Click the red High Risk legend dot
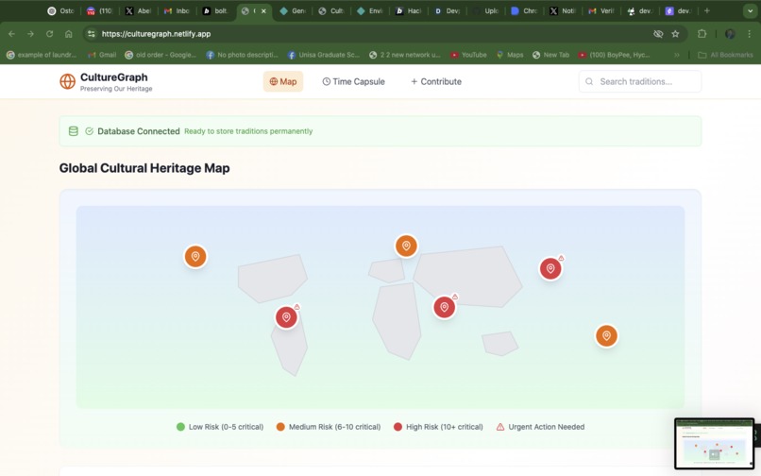The image size is (761, 476). pos(398,427)
